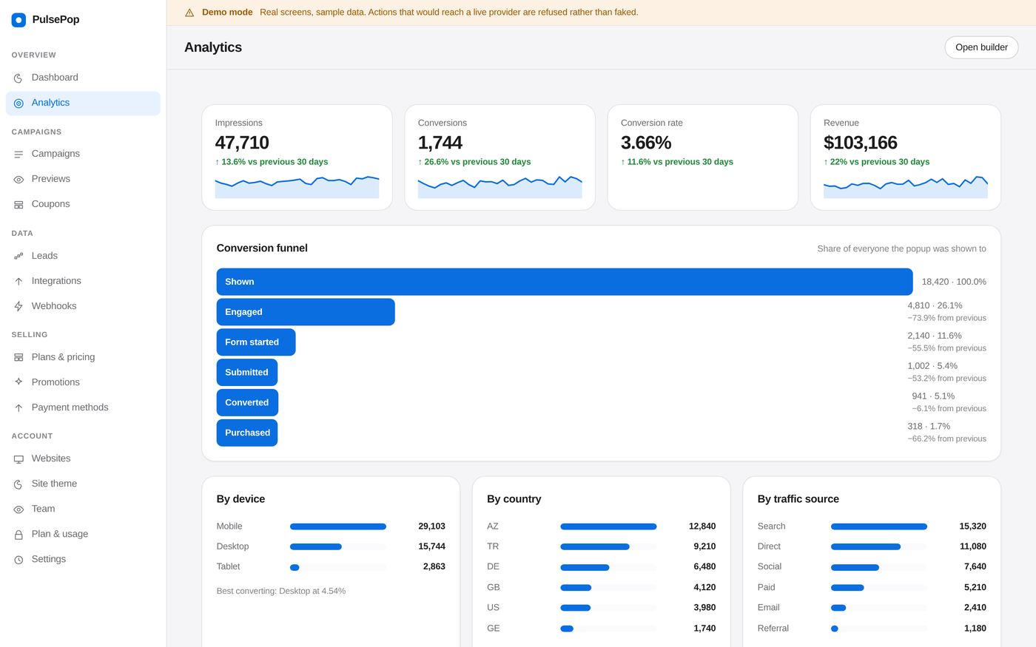Click the Engaged funnel bar
Screen dimensions: 1036x647
pyautogui.click(x=306, y=312)
